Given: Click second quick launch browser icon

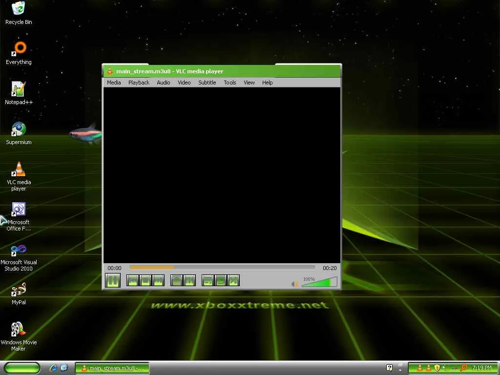Looking at the screenshot, I should tap(64, 368).
